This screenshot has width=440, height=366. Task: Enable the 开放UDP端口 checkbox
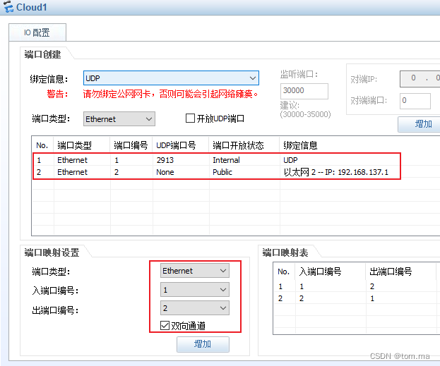tap(190, 118)
